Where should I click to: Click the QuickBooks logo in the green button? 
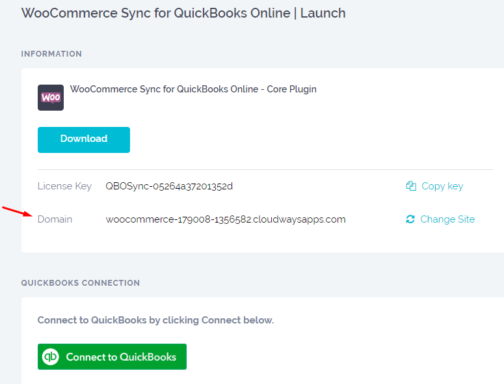tap(51, 357)
